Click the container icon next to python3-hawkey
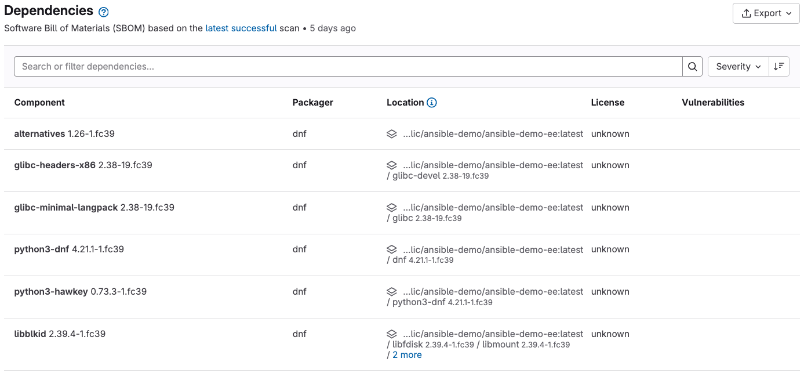 pos(392,291)
